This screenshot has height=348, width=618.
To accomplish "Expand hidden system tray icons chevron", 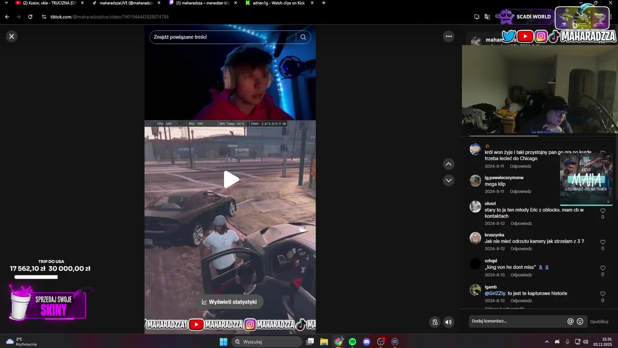I will [547, 342].
